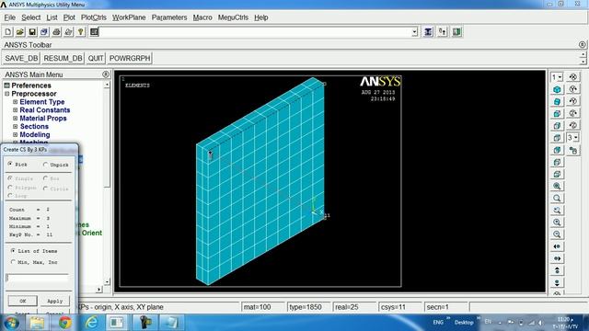Open a database file via folder icon
This screenshot has width=589, height=331.
pyautogui.click(x=20, y=32)
